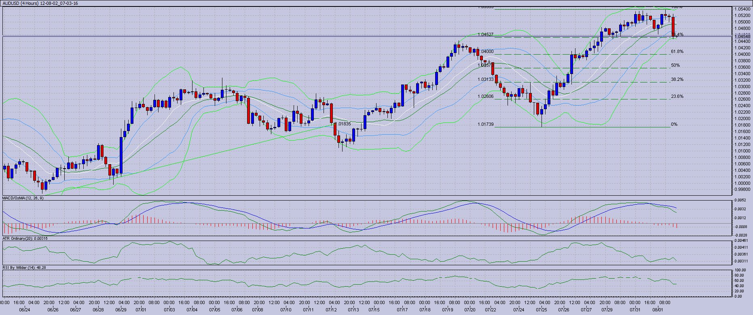Click the 07/01 date on time axis
The width and height of the screenshot is (753, 315).
[141, 310]
